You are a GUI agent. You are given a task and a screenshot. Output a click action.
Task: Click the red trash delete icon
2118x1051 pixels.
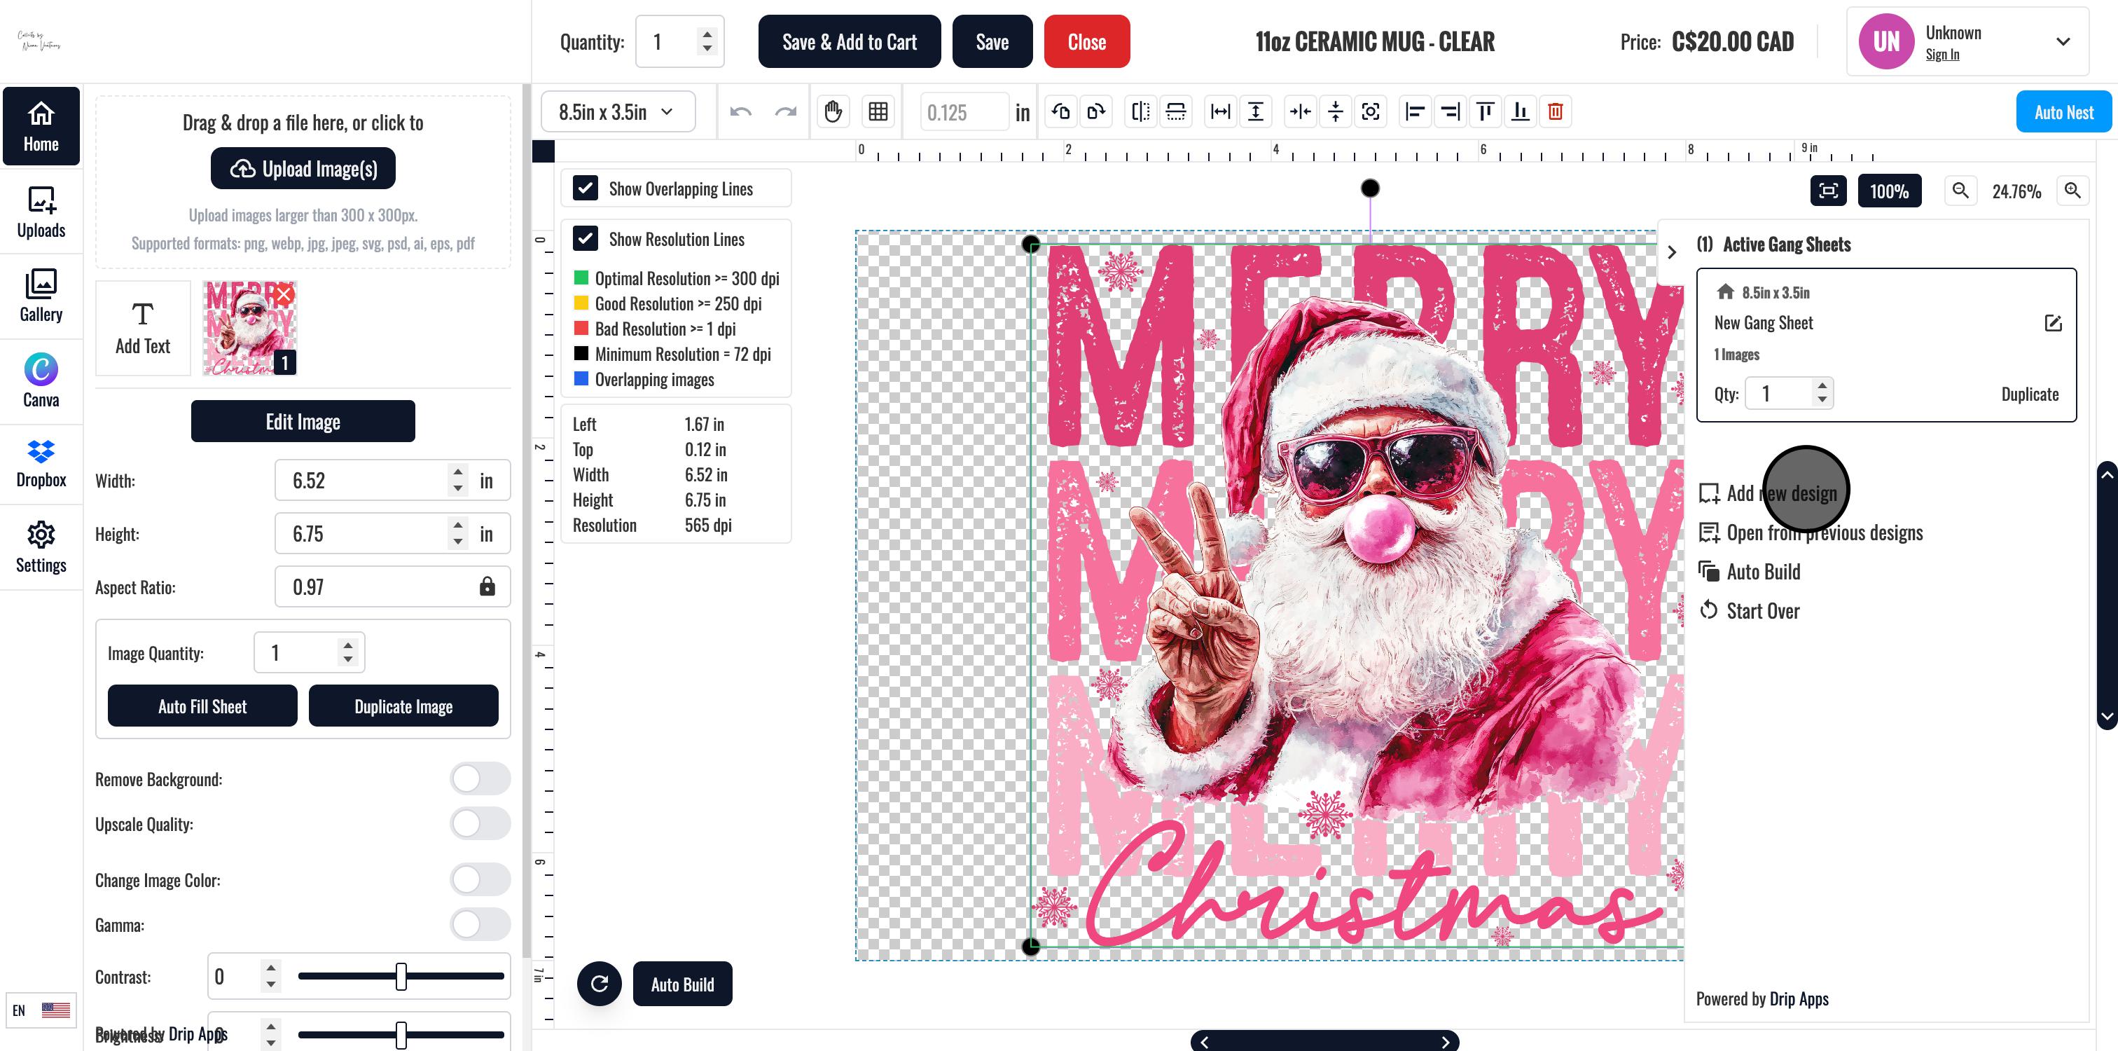click(x=1555, y=112)
